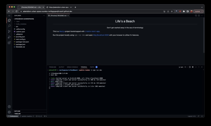Viewport: 211px width, 126px height.
Task: Switch to the OUTPUT panel tab
Action: (62, 67)
